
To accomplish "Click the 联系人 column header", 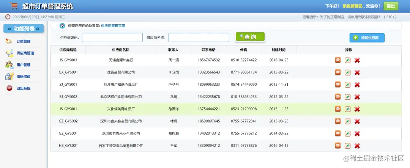I will [x=173, y=50].
